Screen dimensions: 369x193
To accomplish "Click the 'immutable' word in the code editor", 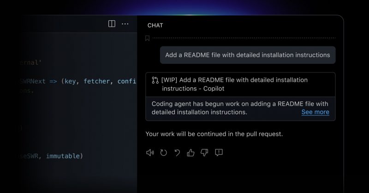I will click(63, 156).
